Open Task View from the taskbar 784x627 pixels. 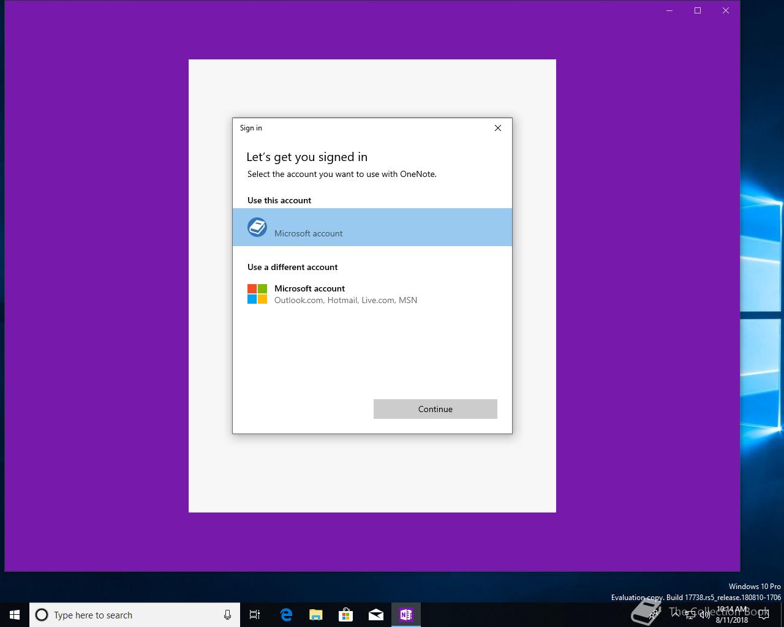255,615
